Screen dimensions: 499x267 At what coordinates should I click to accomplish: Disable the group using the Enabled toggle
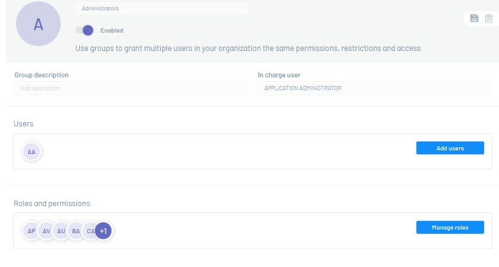84,30
